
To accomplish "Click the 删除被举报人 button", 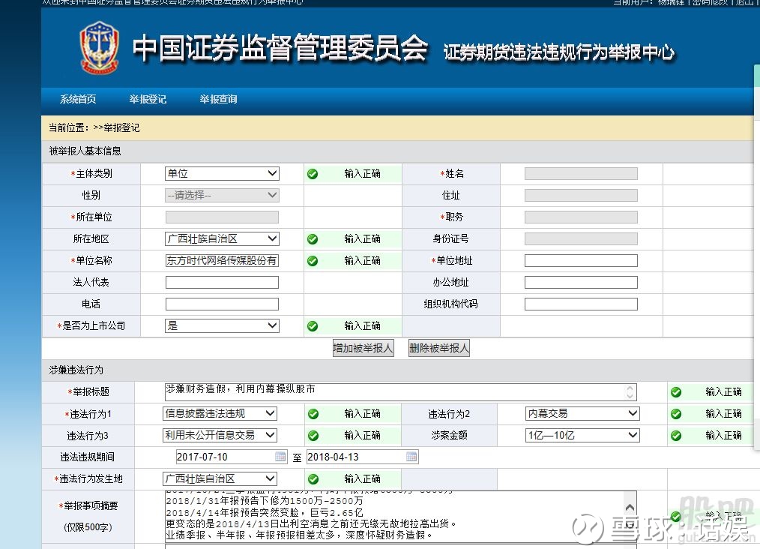I will pos(438,348).
